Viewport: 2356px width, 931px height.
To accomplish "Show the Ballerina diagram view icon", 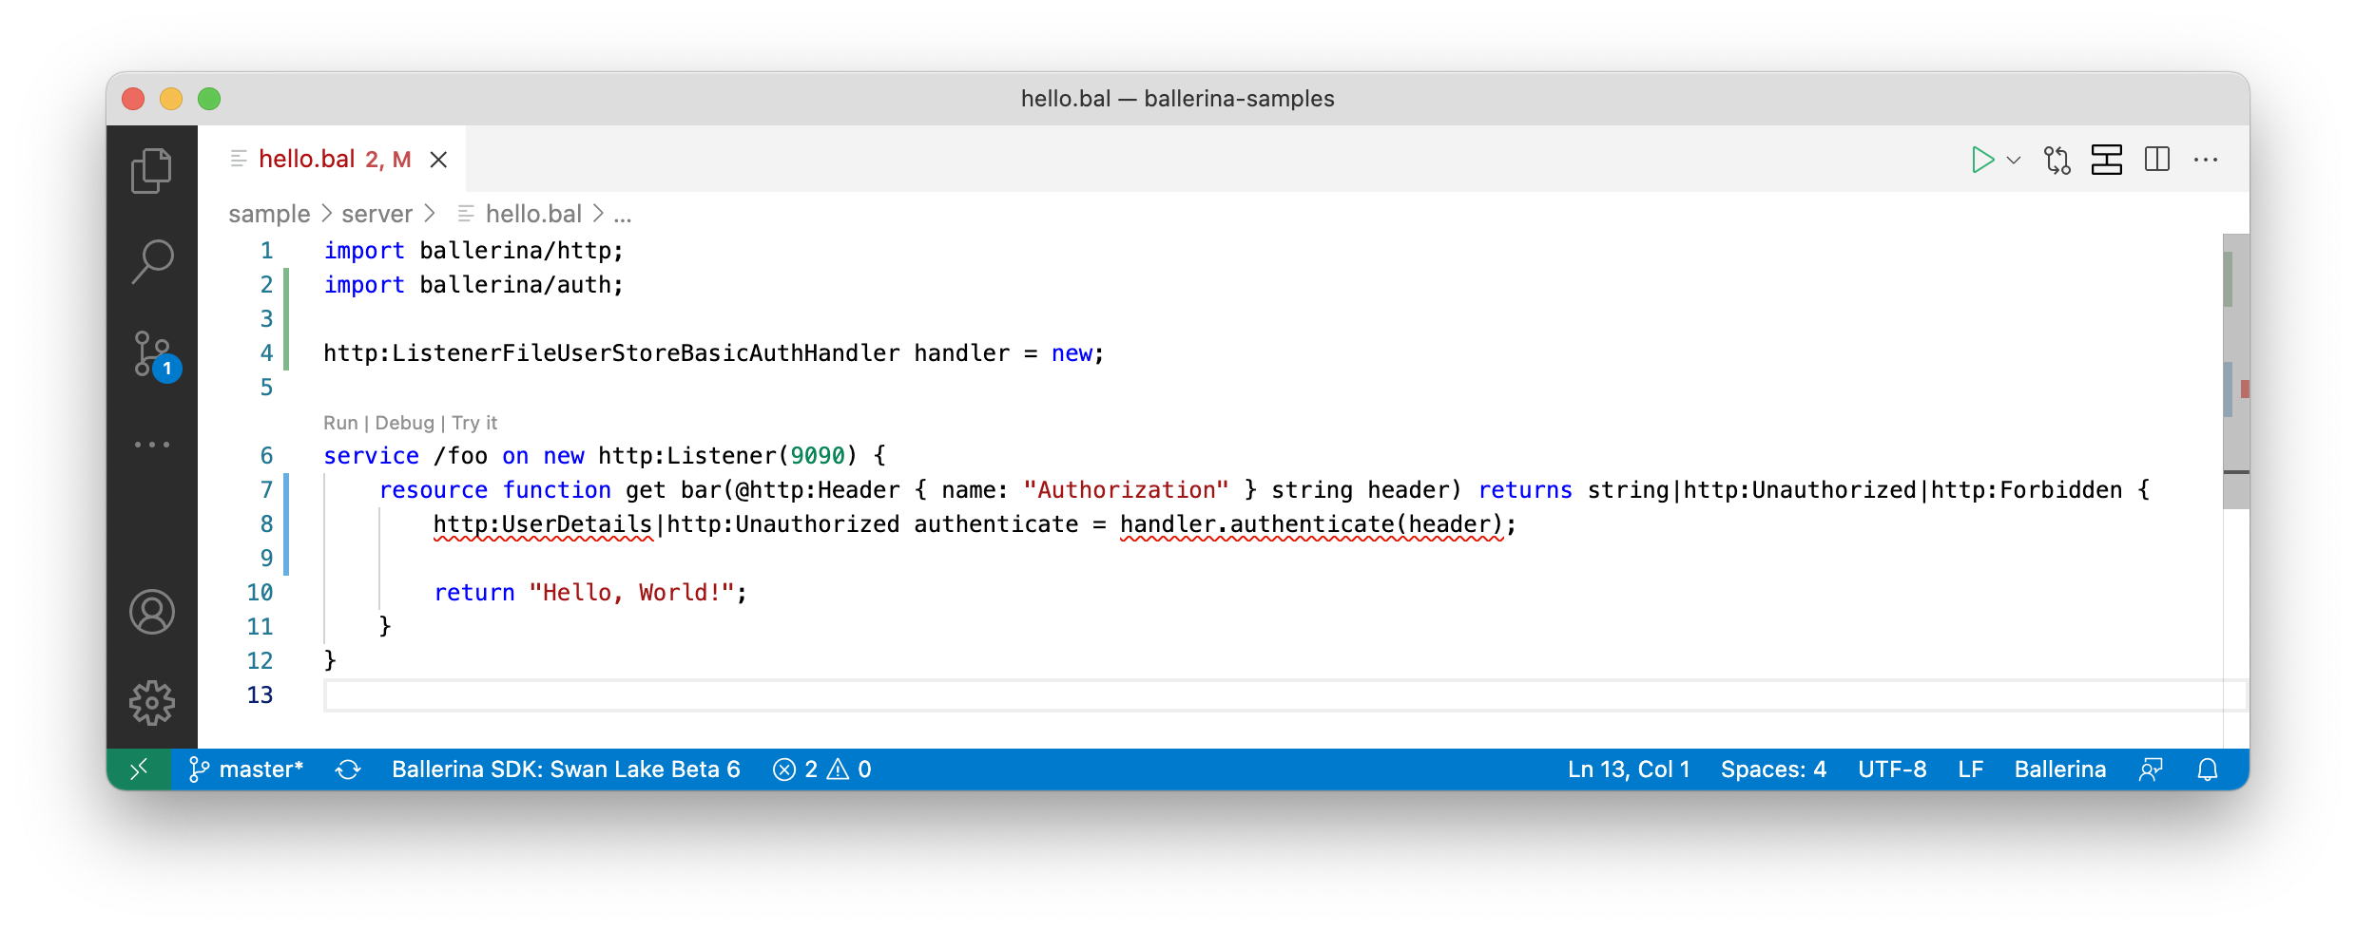I will [2107, 160].
